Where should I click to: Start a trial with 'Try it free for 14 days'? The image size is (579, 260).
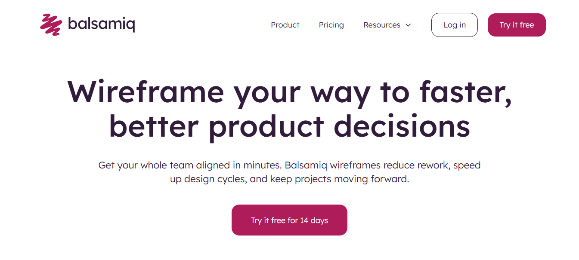pyautogui.click(x=289, y=220)
